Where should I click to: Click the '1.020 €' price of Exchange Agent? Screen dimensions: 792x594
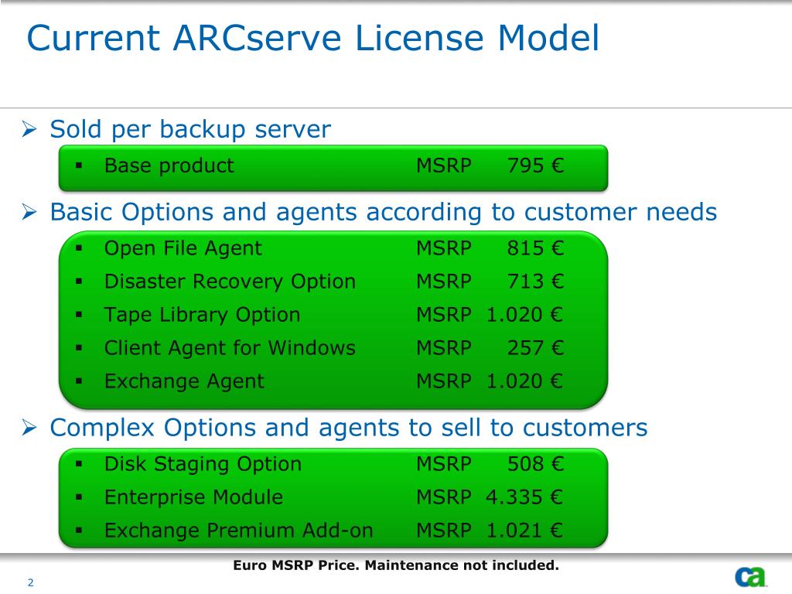click(524, 381)
